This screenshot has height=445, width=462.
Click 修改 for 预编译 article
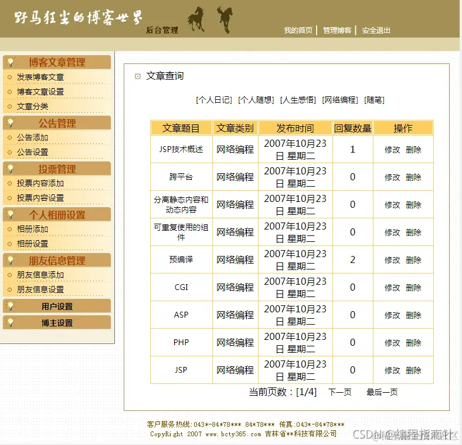[x=392, y=260]
